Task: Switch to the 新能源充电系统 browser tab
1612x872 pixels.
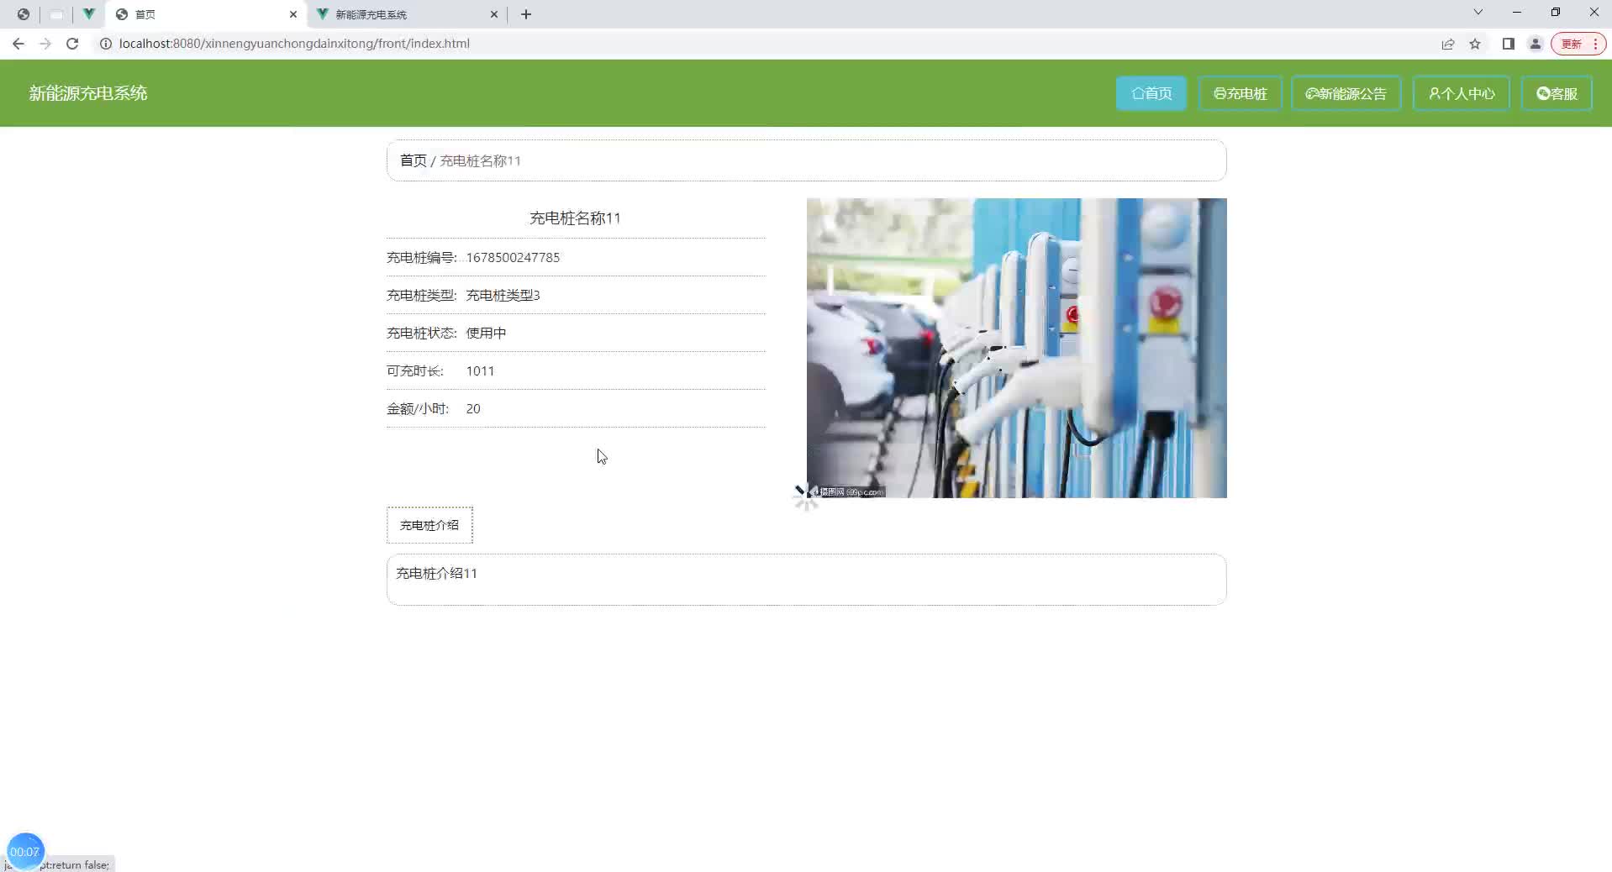Action: [x=407, y=14]
